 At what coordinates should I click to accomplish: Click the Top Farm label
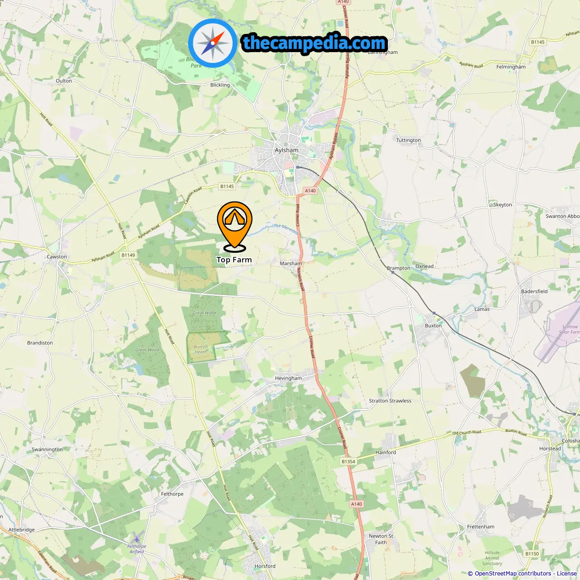tap(234, 260)
